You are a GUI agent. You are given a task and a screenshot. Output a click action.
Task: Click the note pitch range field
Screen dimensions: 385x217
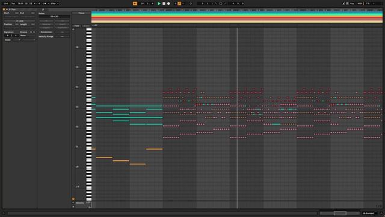pyautogui.click(x=54, y=16)
